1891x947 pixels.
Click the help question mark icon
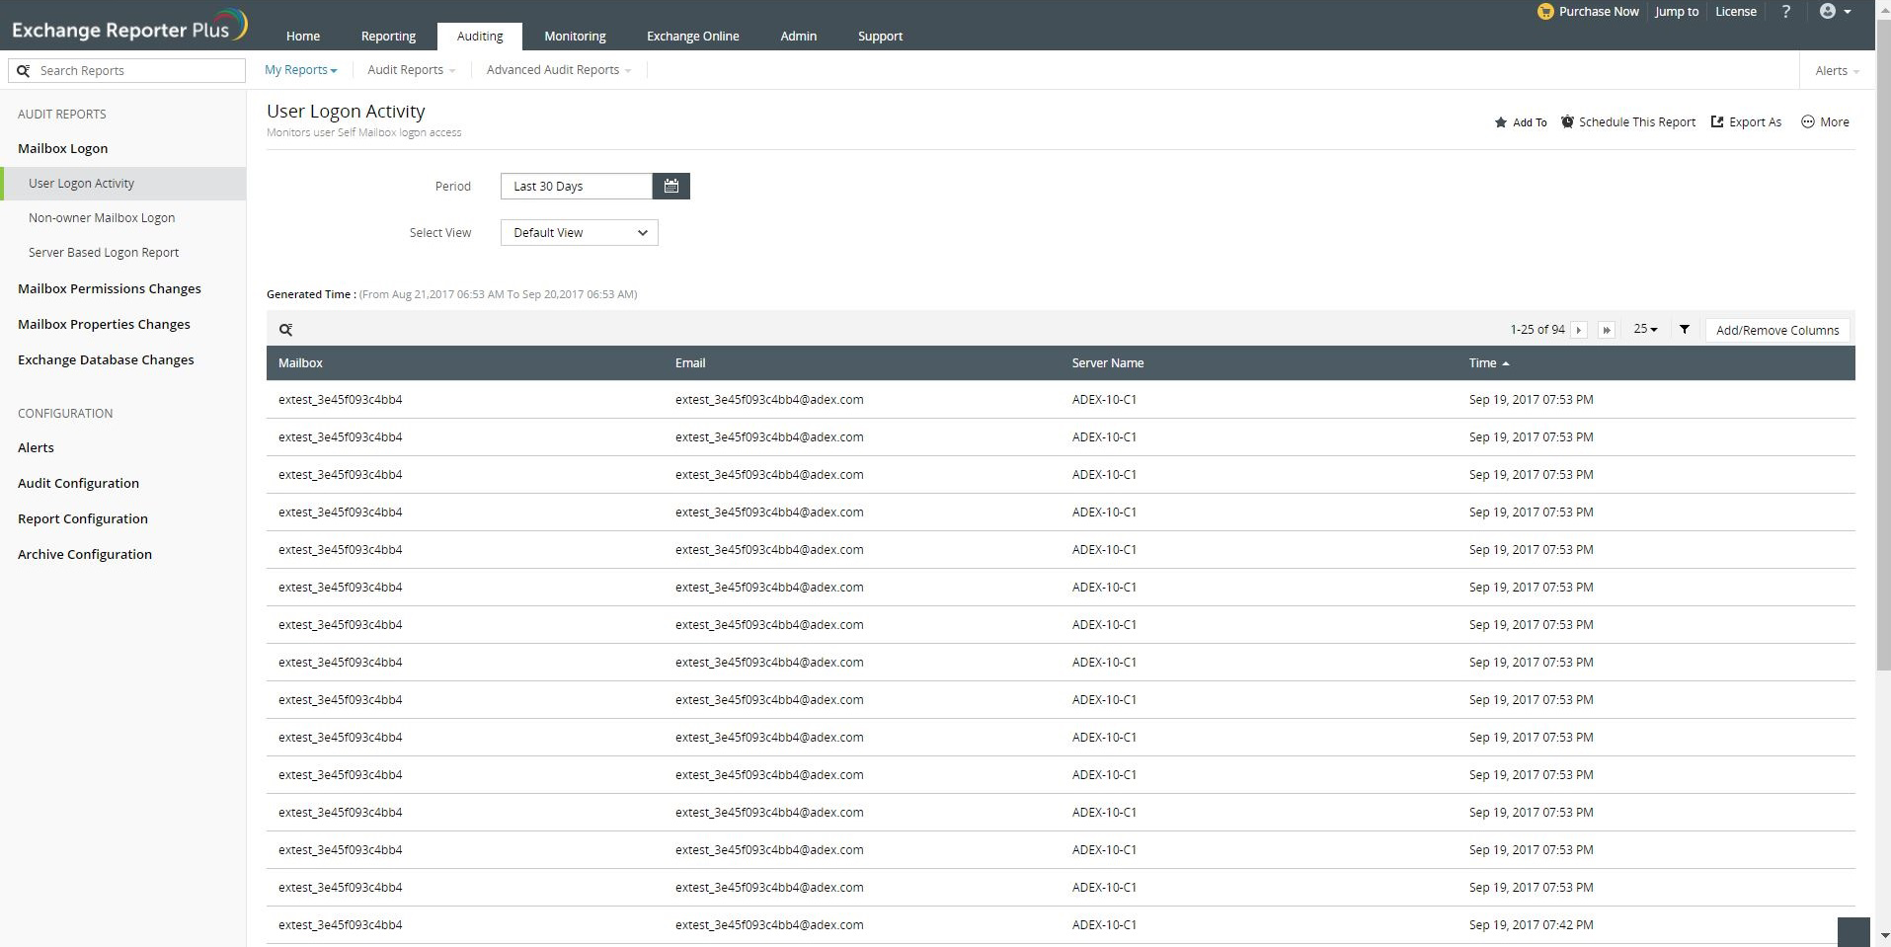(x=1785, y=12)
